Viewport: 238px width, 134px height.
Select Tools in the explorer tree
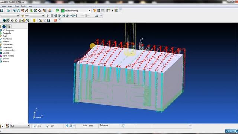tap(5, 36)
